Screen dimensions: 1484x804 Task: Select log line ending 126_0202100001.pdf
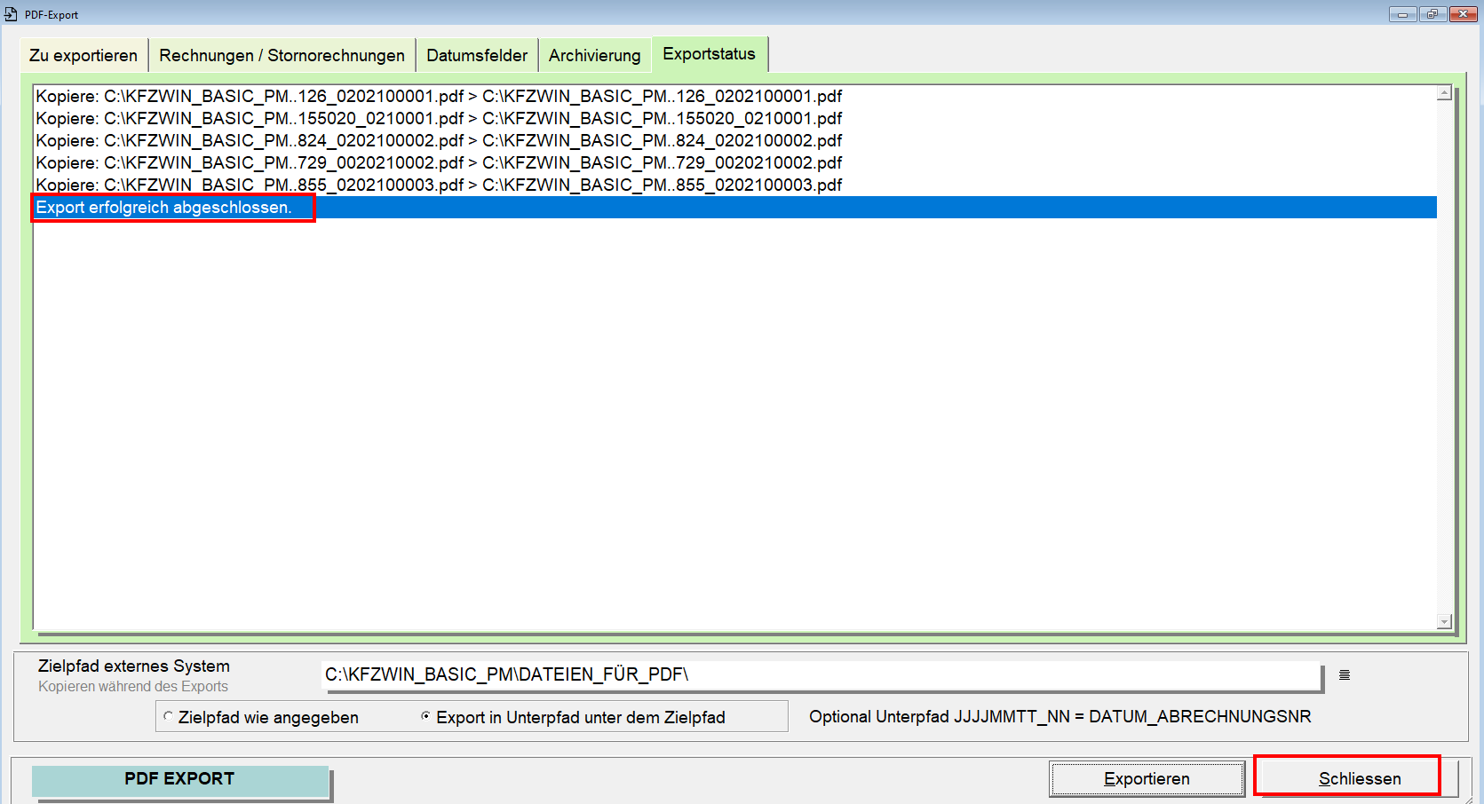pyautogui.click(x=735, y=96)
